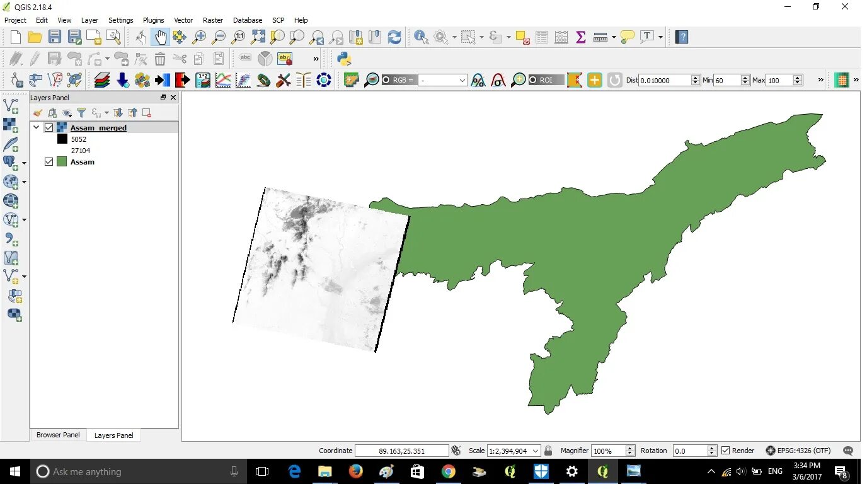Click the SCP cumulative cut stretch percent icon
Image resolution: width=867 pixels, height=489 pixels.
click(478, 80)
